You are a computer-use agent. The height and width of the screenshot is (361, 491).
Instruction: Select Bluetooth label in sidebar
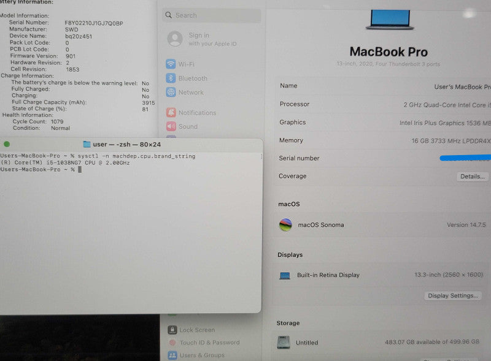tap(193, 78)
